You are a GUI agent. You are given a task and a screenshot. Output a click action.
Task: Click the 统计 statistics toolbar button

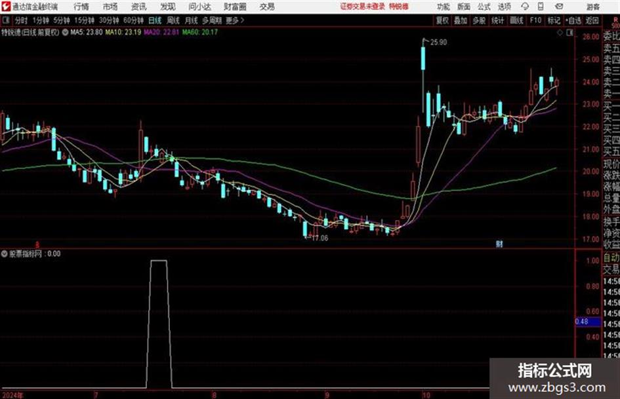[x=497, y=20]
